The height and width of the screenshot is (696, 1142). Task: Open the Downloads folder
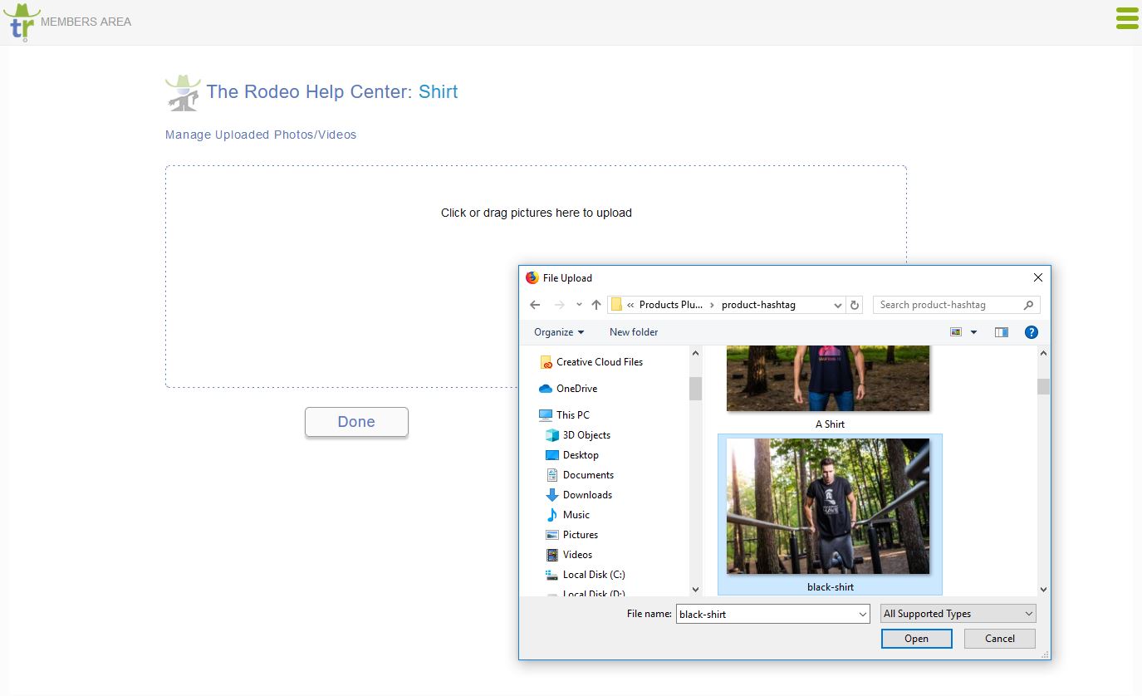[x=587, y=495]
